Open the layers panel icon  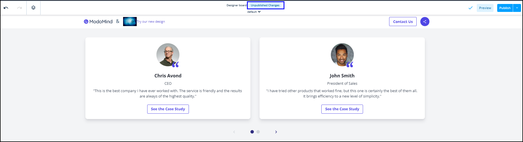33,8
